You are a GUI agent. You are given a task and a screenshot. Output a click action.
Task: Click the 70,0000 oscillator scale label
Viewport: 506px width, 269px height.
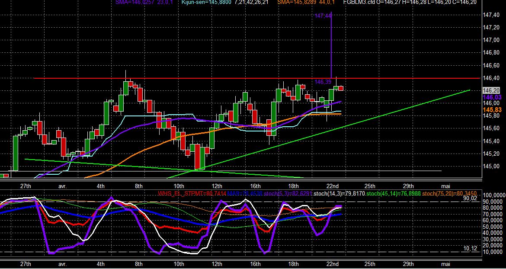(493, 215)
